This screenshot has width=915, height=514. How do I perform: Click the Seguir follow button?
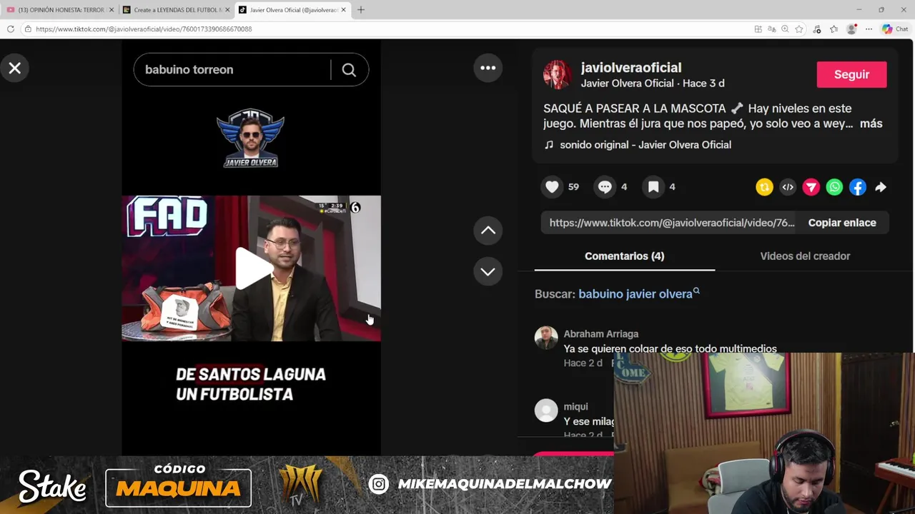pos(851,74)
